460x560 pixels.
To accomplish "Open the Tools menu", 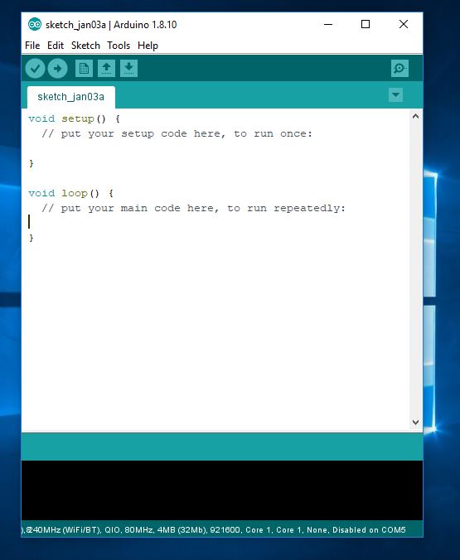I will 119,46.
